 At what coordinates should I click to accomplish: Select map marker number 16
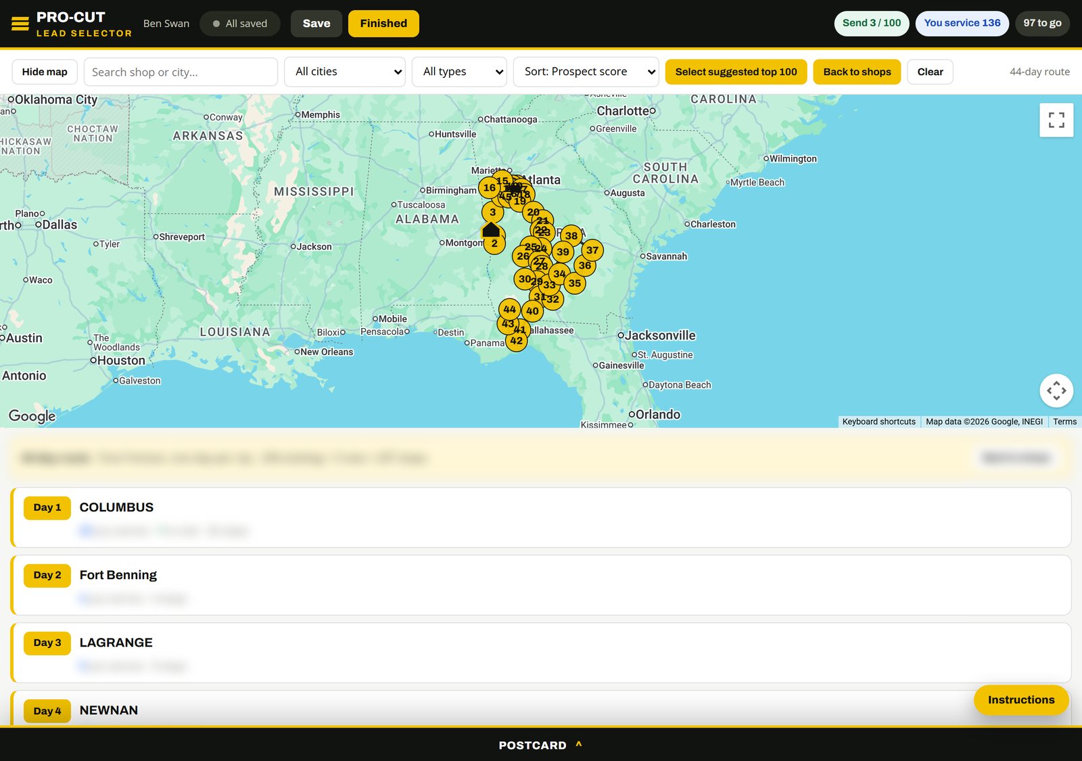pyautogui.click(x=490, y=188)
